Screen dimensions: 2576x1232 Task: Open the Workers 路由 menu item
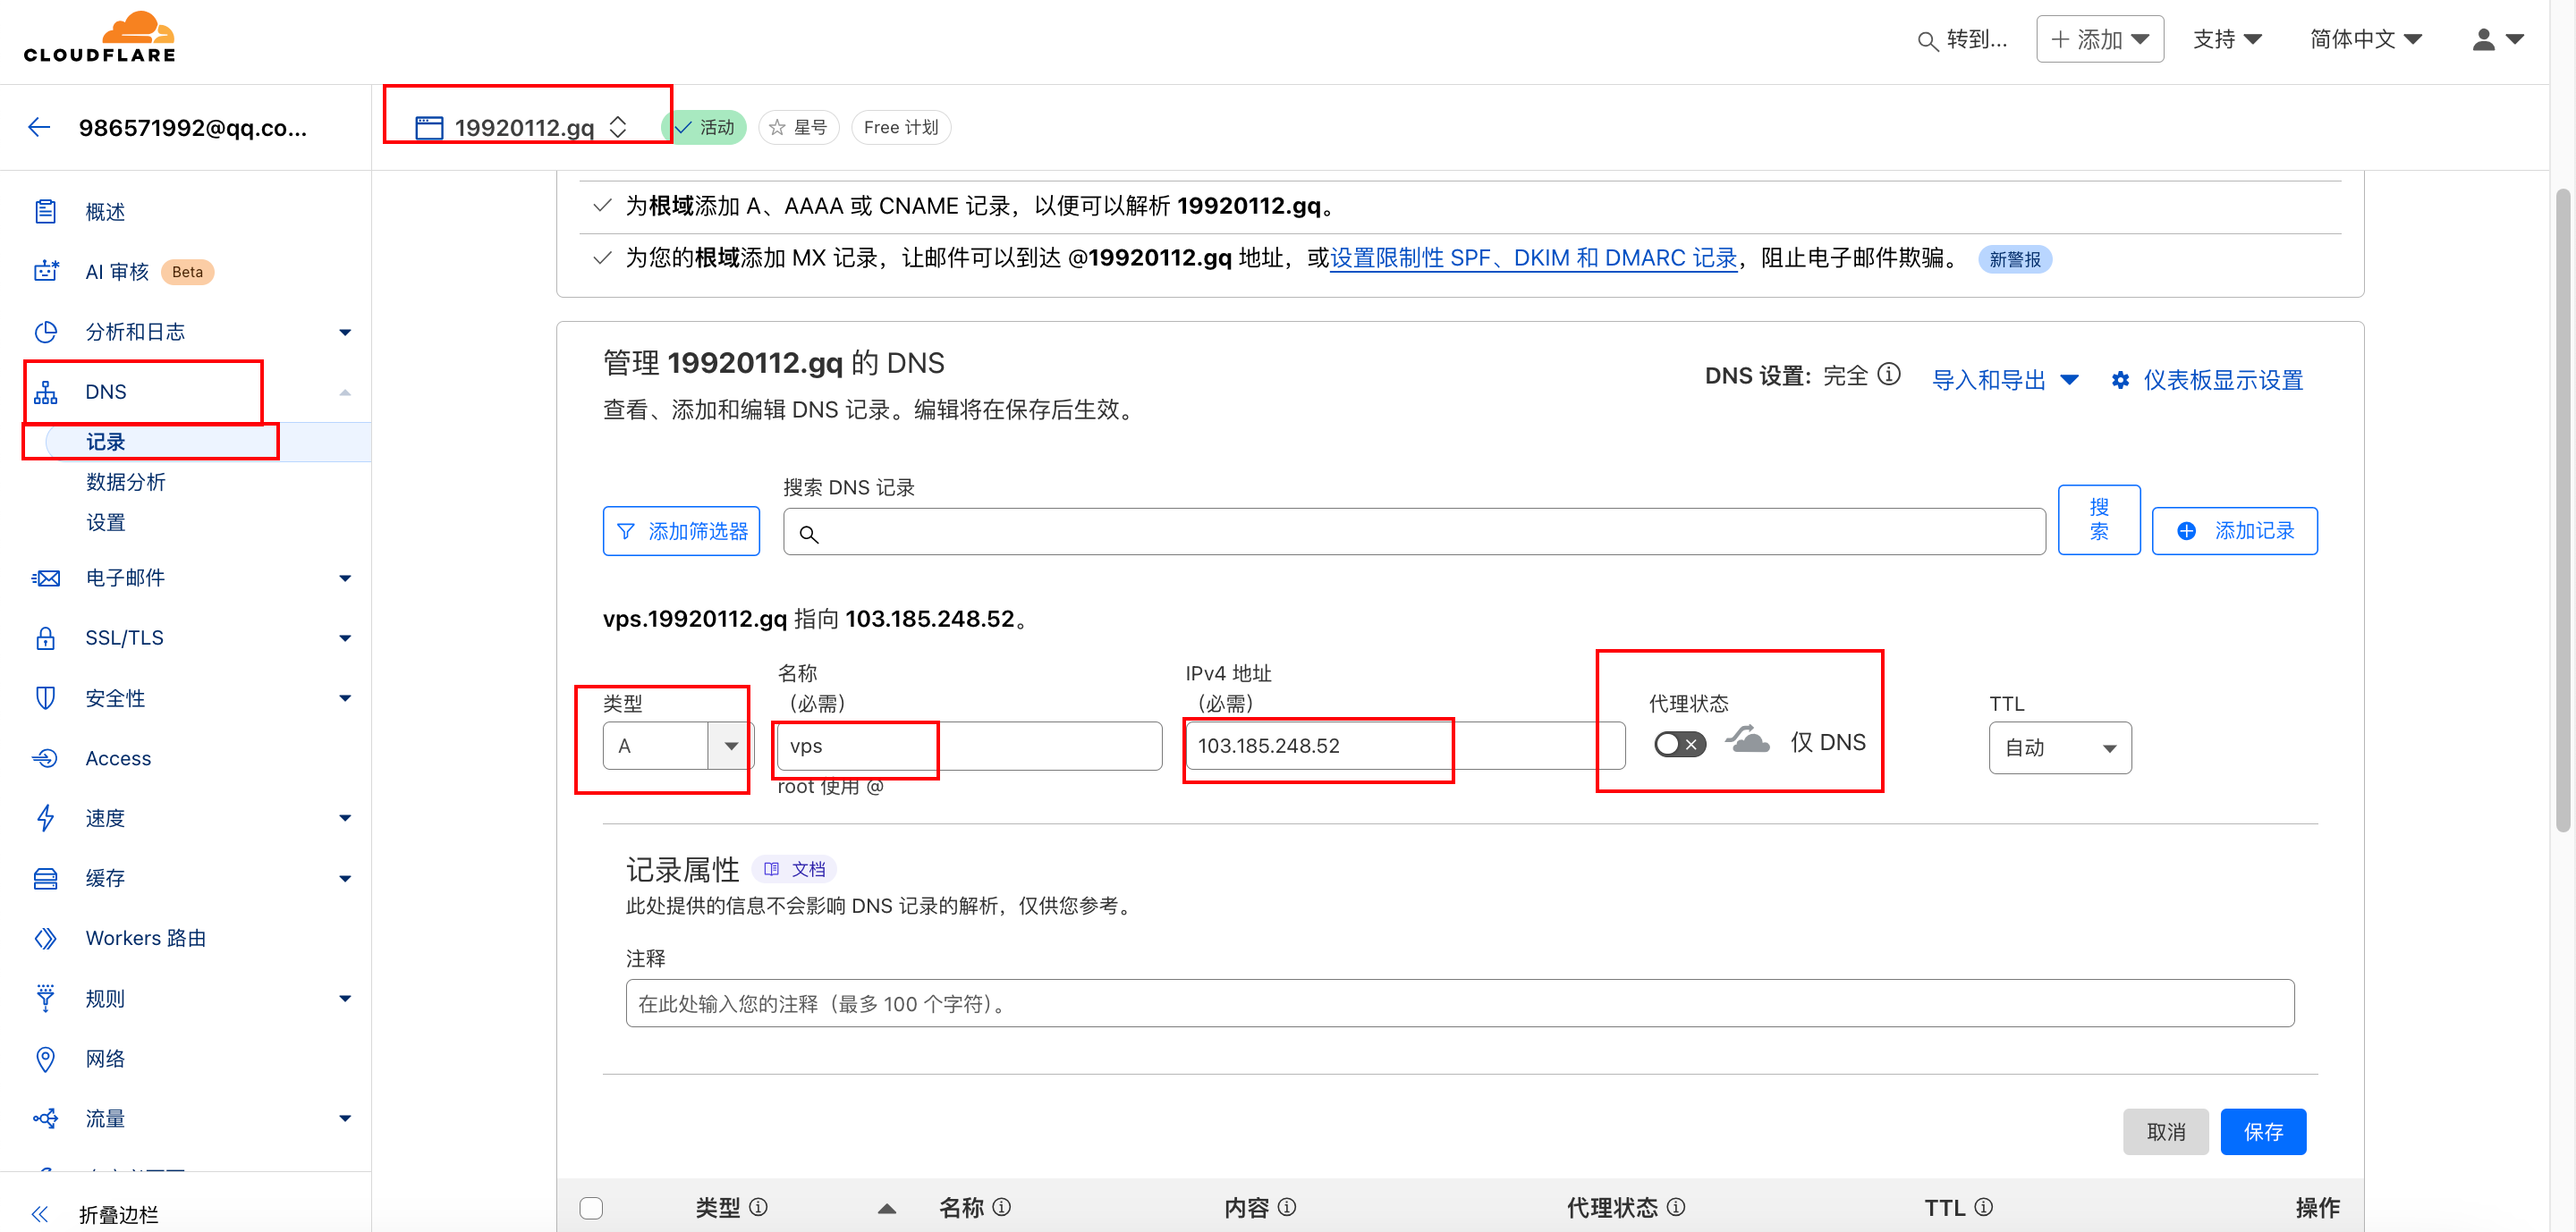coord(146,938)
